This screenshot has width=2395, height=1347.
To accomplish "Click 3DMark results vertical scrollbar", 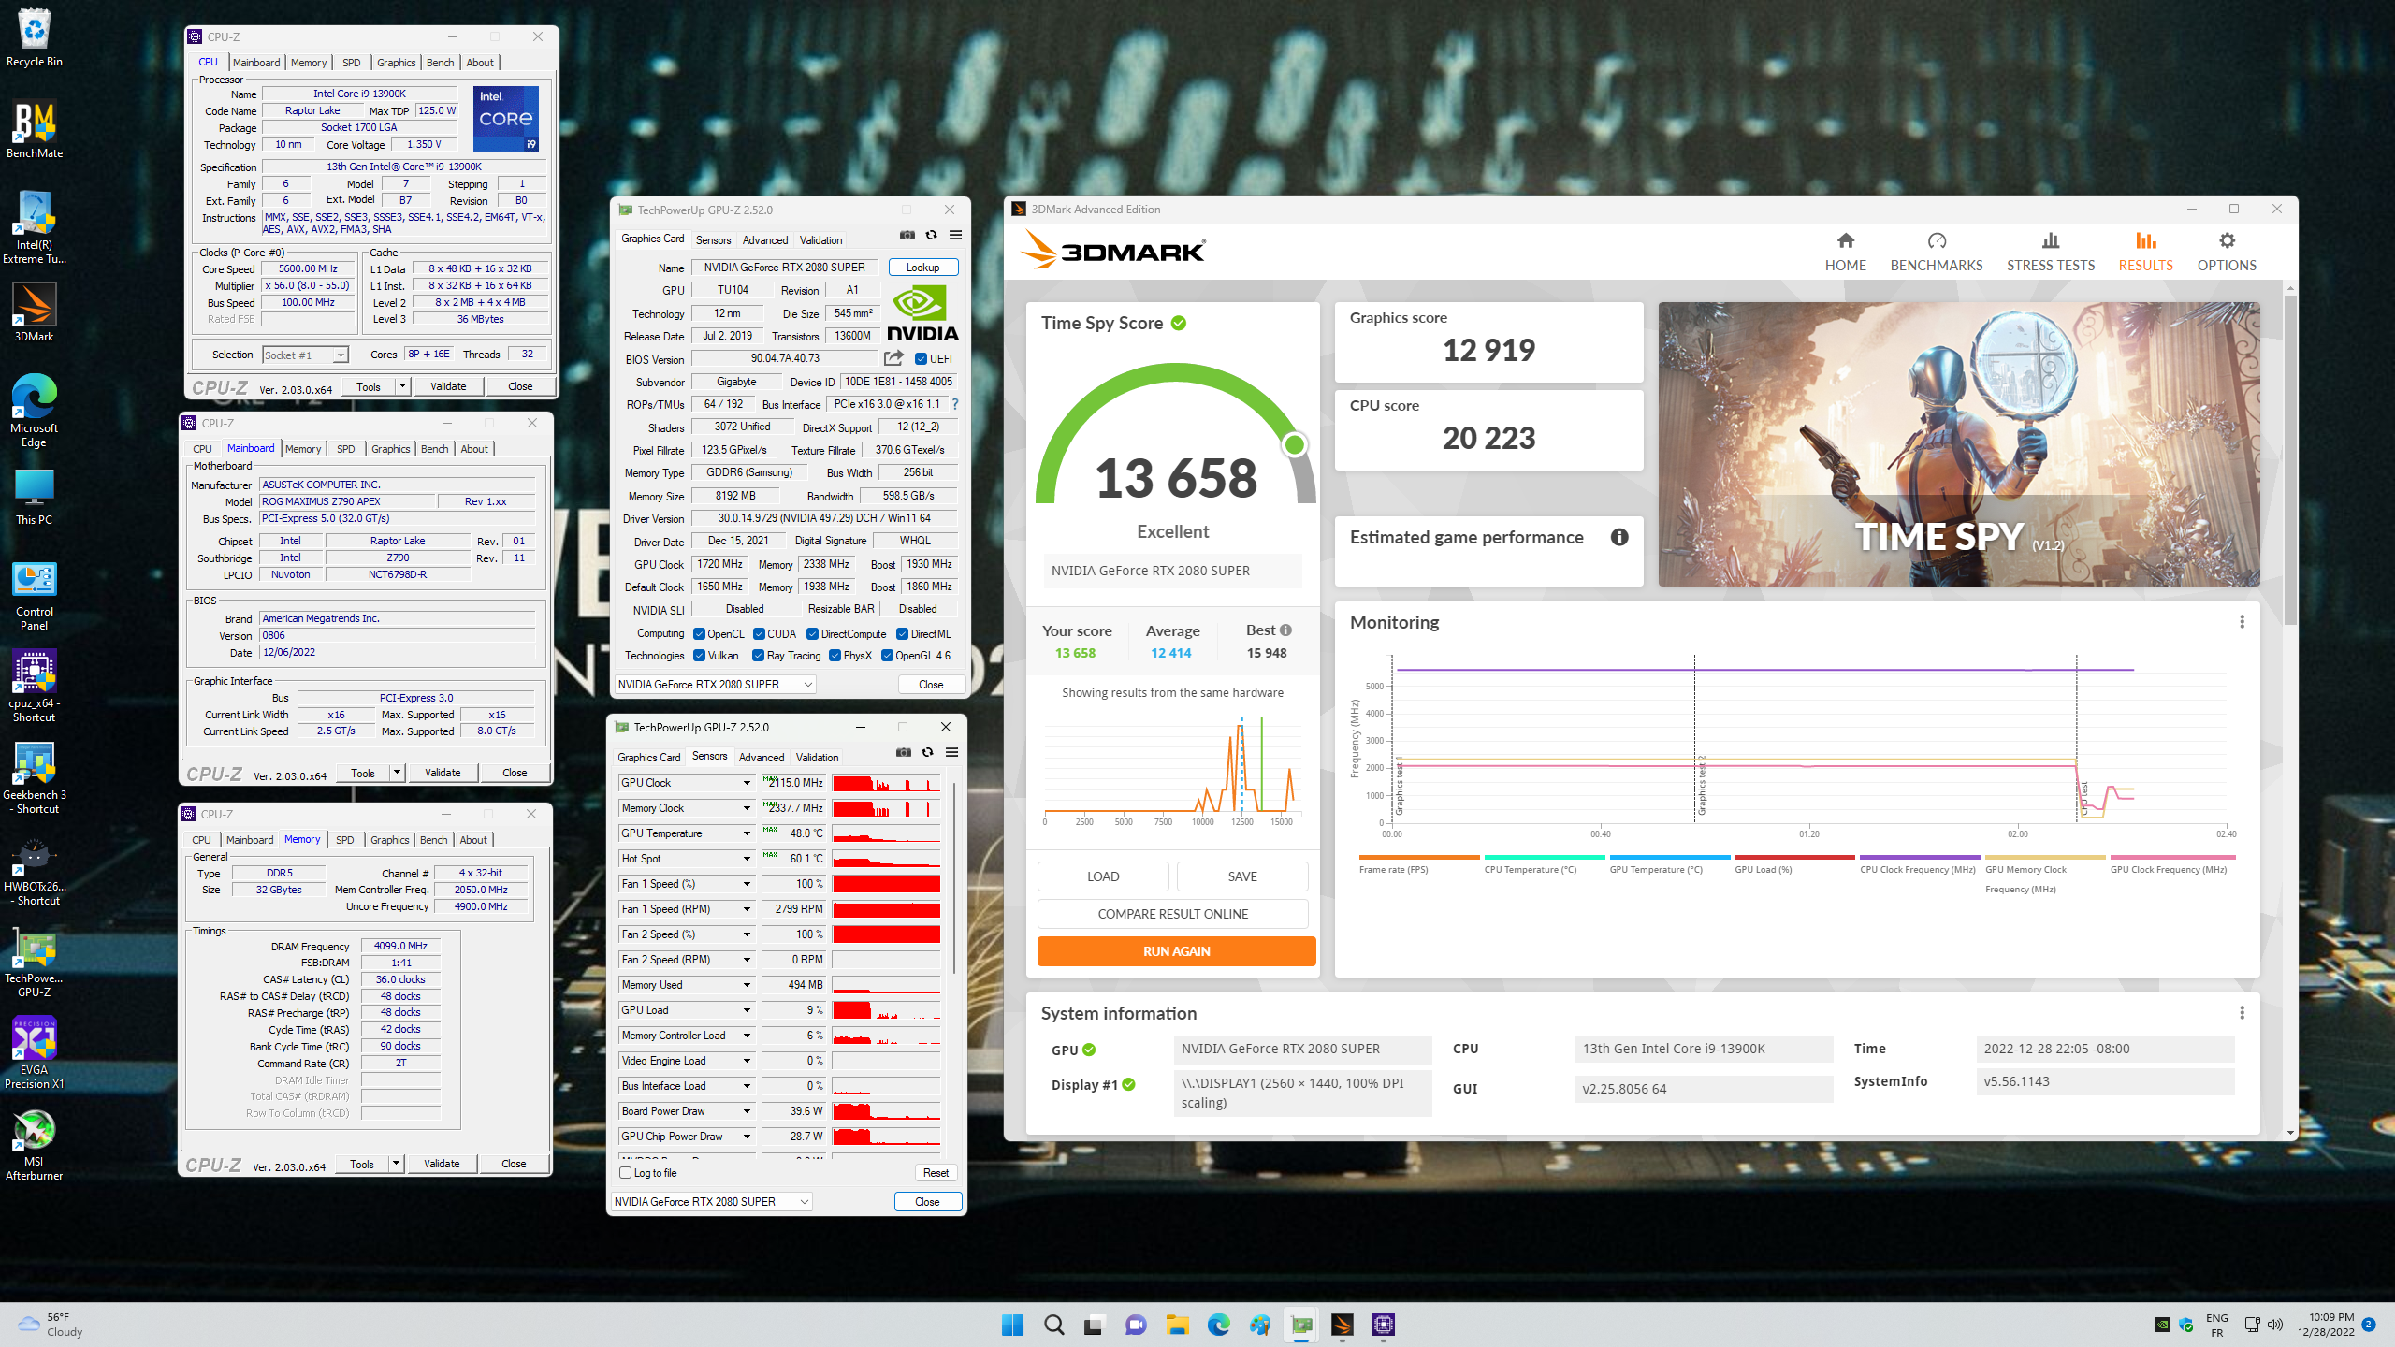I will [x=2290, y=458].
